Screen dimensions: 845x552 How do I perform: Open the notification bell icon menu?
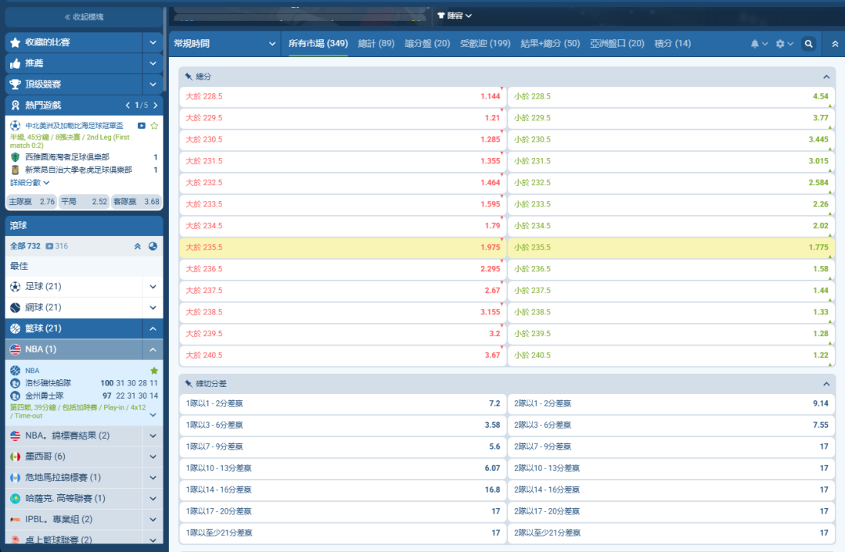[758, 44]
